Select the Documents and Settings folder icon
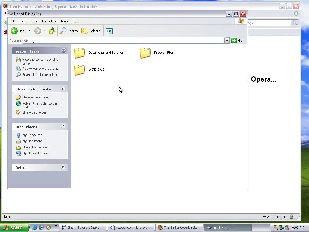This screenshot has width=309, height=232. click(x=80, y=53)
